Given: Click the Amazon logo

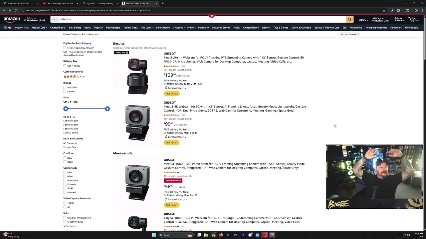Looking at the screenshot, I should tap(12, 20).
